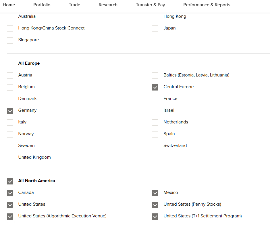Image resolution: width=270 pixels, height=228 pixels.
Task: Tick the United Kingdom checkbox
Action: 10,158
